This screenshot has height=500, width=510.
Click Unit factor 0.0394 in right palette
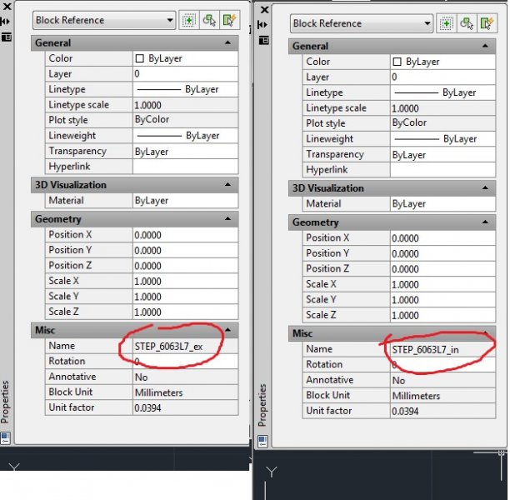443,411
